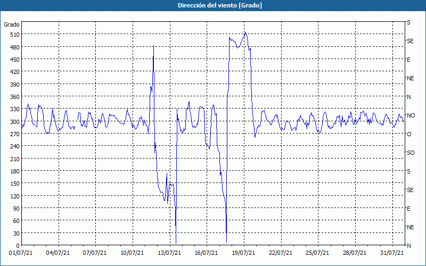The width and height of the screenshot is (426, 266).
Task: Select the 480 tick label on left axis
Action: pos(15,47)
